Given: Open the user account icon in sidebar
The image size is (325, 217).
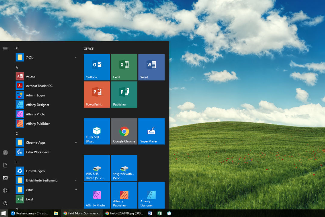Looking at the screenshot, I should click(x=5, y=153).
